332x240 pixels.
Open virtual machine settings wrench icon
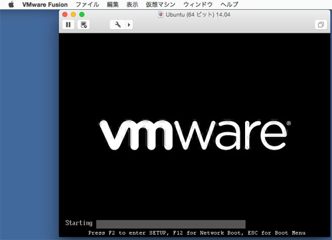(118, 25)
